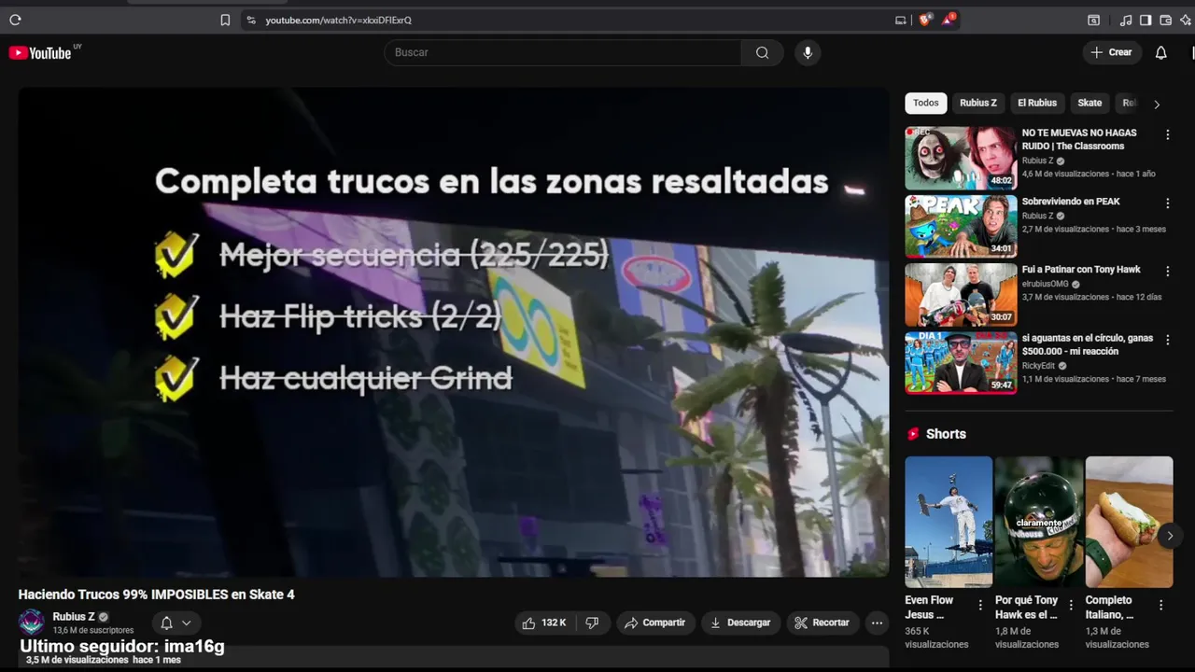Open more actions three-dot button under video
Viewport: 1195px width, 672px height.
pos(877,623)
